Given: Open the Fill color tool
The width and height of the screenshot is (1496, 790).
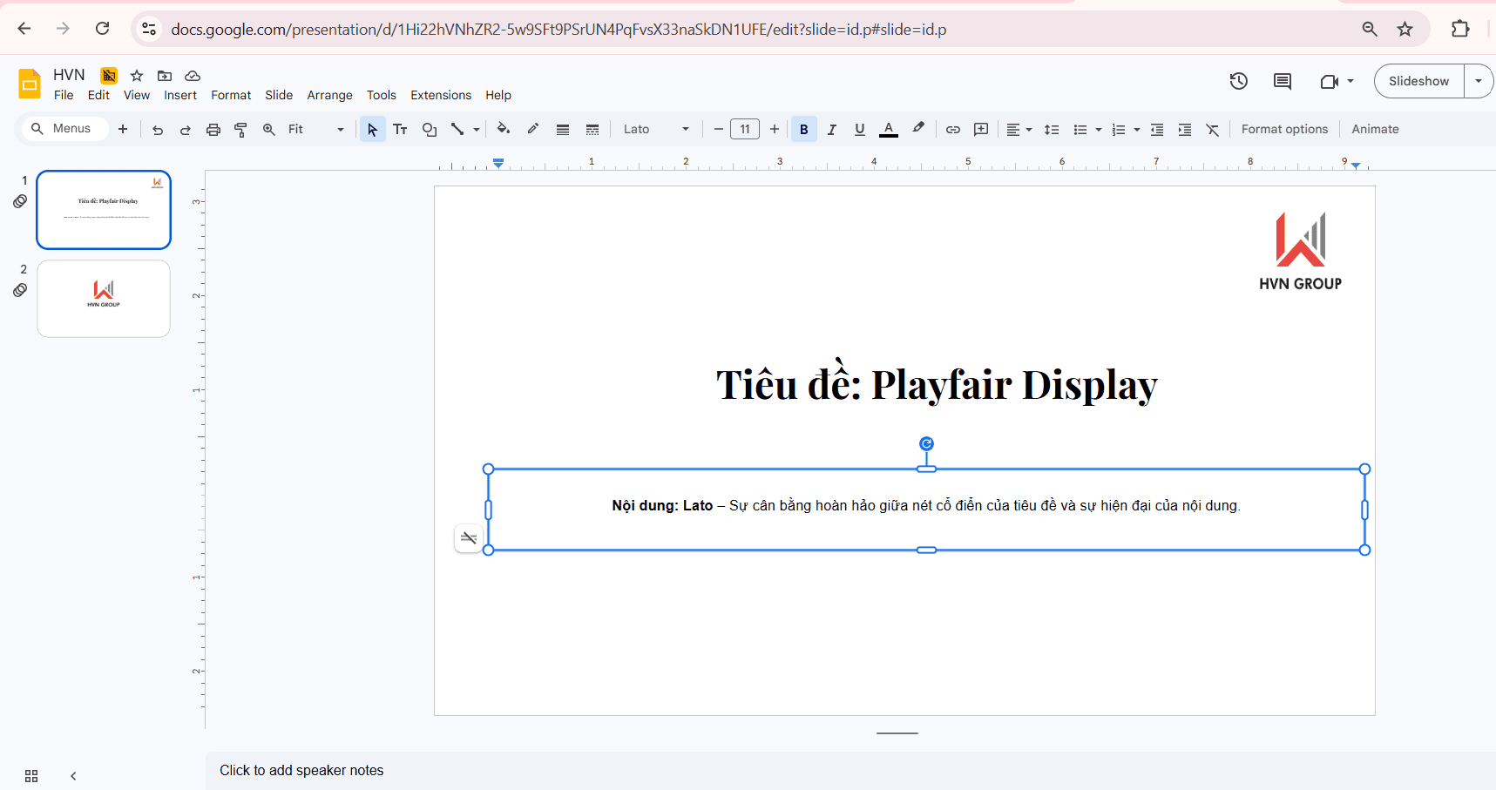Looking at the screenshot, I should [x=504, y=128].
